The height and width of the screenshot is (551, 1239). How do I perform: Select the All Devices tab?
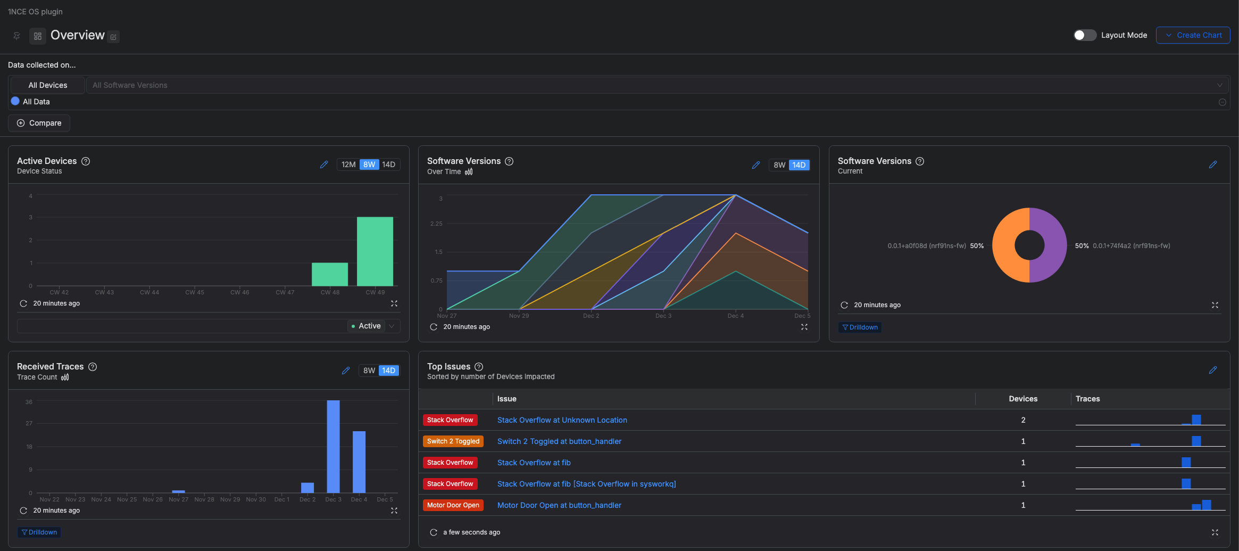48,85
